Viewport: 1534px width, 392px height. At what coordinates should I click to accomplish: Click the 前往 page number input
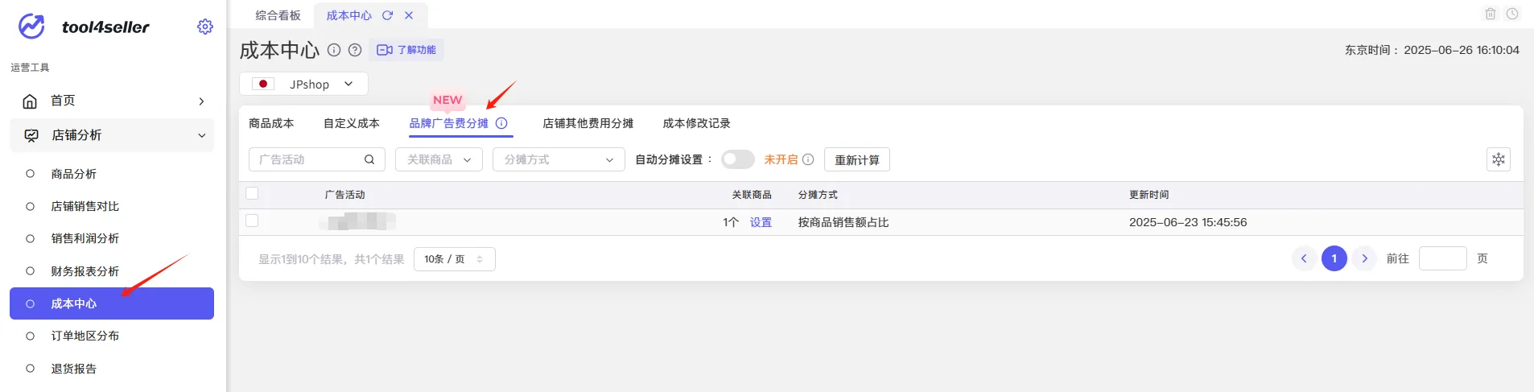point(1443,258)
